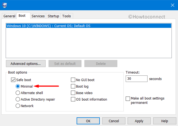Select the Windows 10 (C:\WINDOWS) boot entry
Screen dimensions: 178x126
pos(89,26)
